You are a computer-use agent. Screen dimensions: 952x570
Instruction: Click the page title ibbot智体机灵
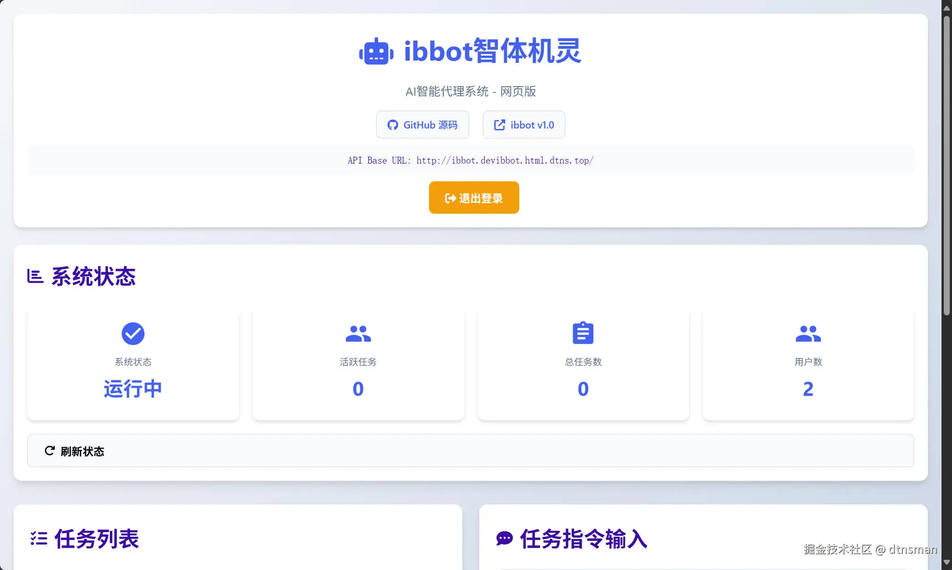pyautogui.click(x=492, y=51)
